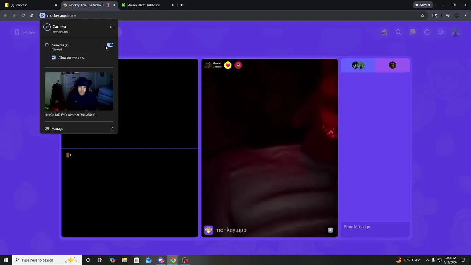
Task: Click the pink heart badge beside Makai
Action: [x=228, y=65]
